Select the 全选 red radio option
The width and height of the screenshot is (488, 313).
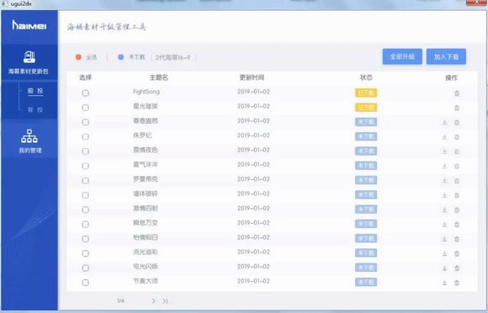(78, 57)
